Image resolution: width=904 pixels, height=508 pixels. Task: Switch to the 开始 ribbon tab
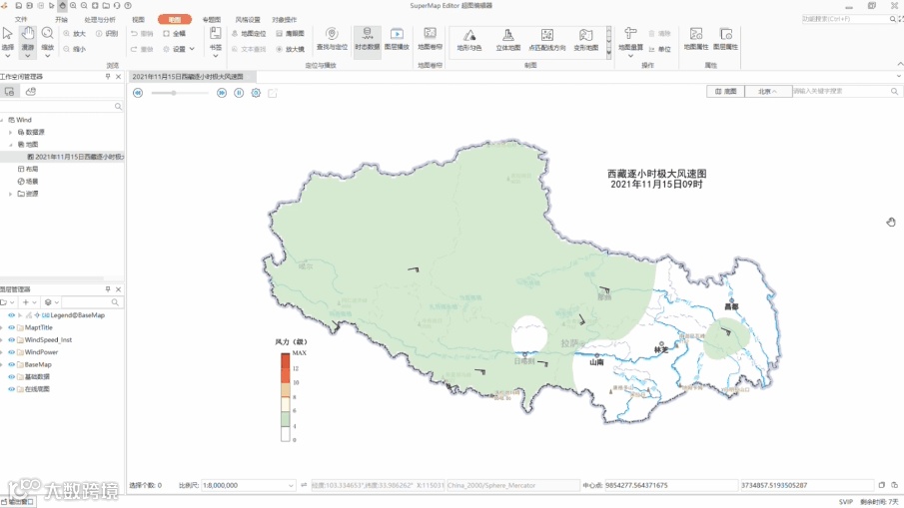click(61, 20)
